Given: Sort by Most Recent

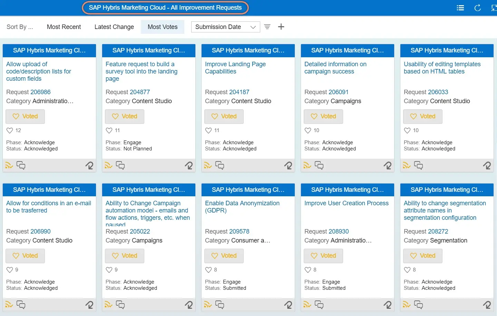Looking at the screenshot, I should coord(64,27).
